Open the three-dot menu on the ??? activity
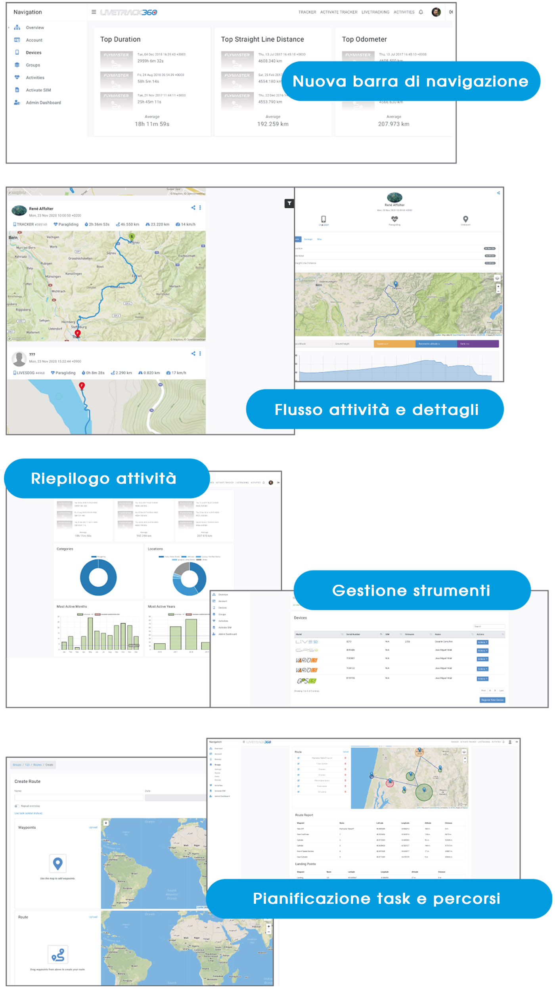Screen dimensions: 555x991 (200, 354)
